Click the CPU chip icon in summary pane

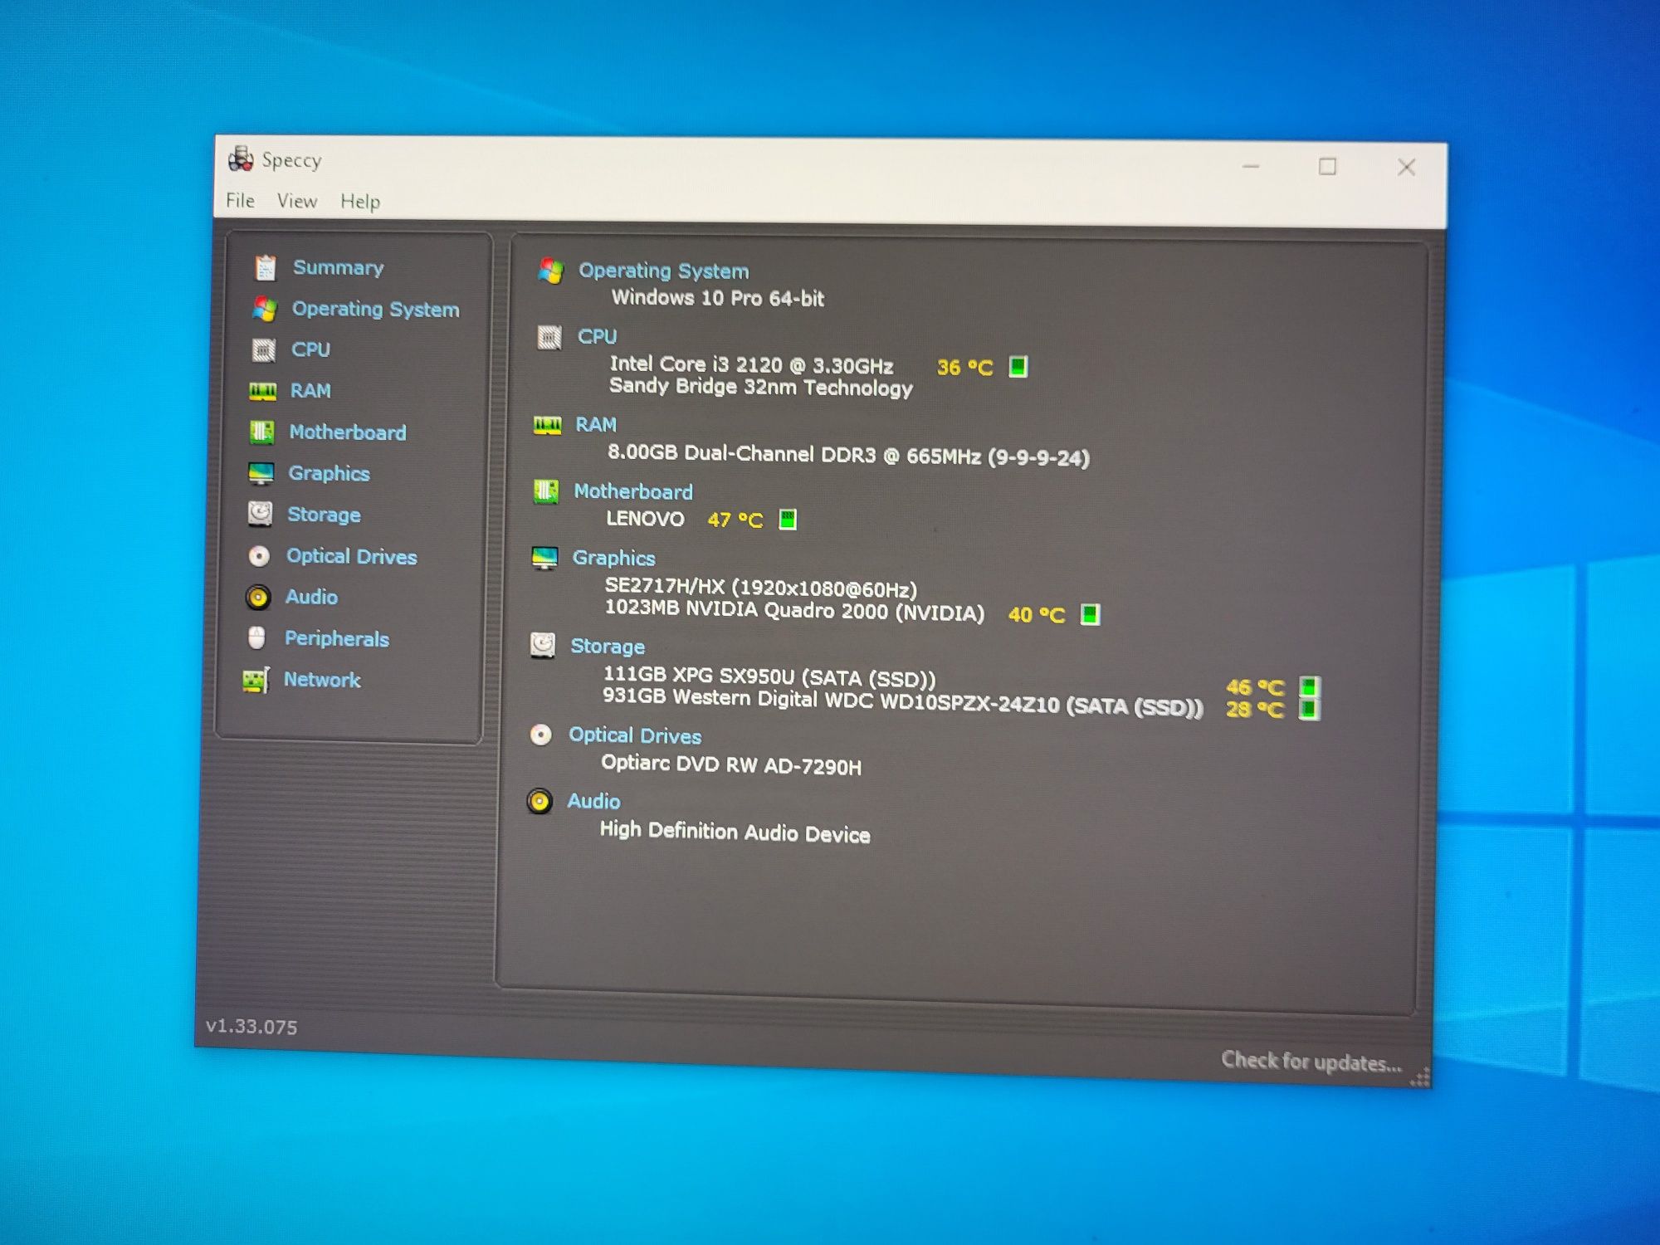[x=549, y=337]
